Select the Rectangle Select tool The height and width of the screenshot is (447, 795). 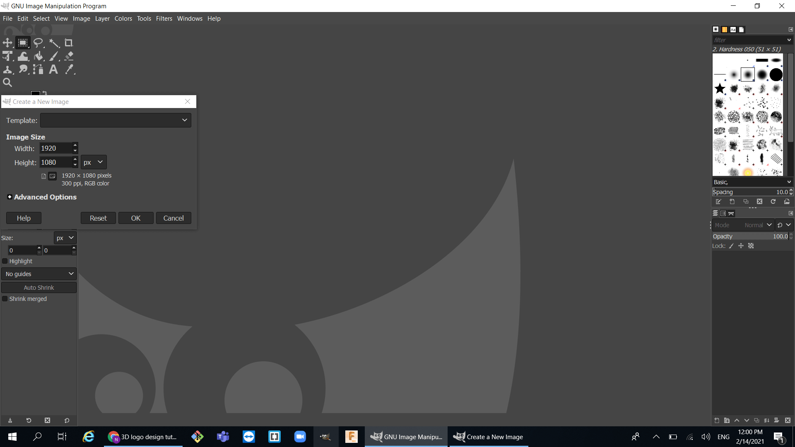(x=23, y=43)
